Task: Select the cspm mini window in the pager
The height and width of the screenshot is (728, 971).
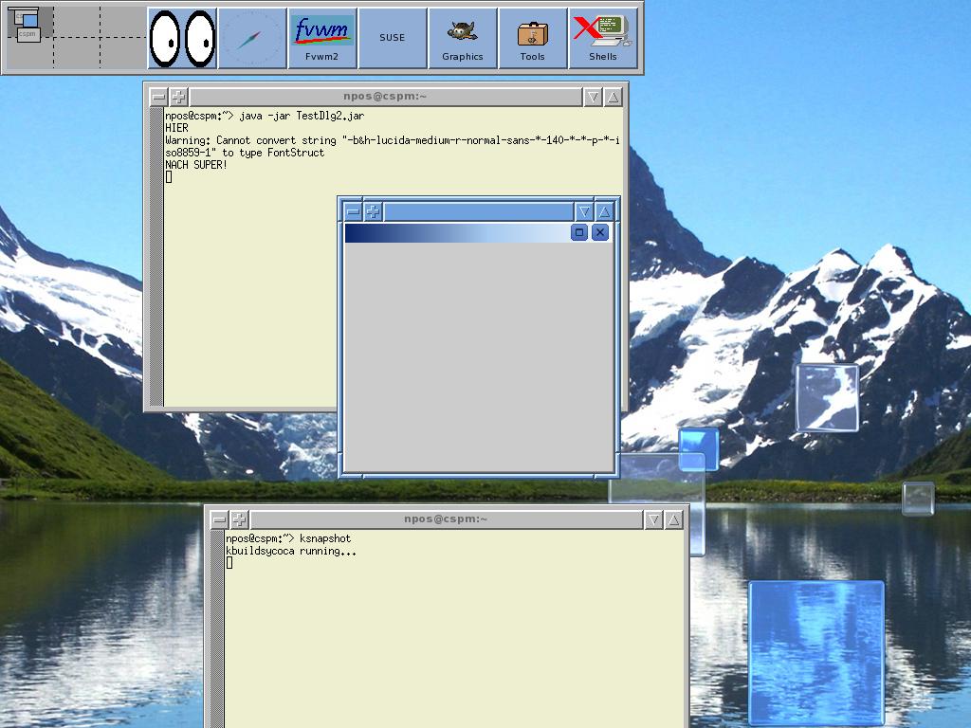Action: coord(27,34)
